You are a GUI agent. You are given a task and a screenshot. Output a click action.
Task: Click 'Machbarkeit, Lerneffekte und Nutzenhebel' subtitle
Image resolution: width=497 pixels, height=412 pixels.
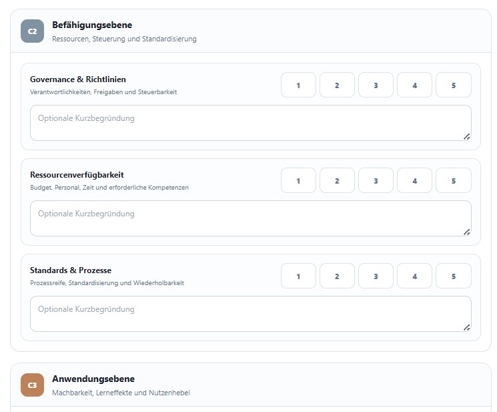click(x=121, y=393)
